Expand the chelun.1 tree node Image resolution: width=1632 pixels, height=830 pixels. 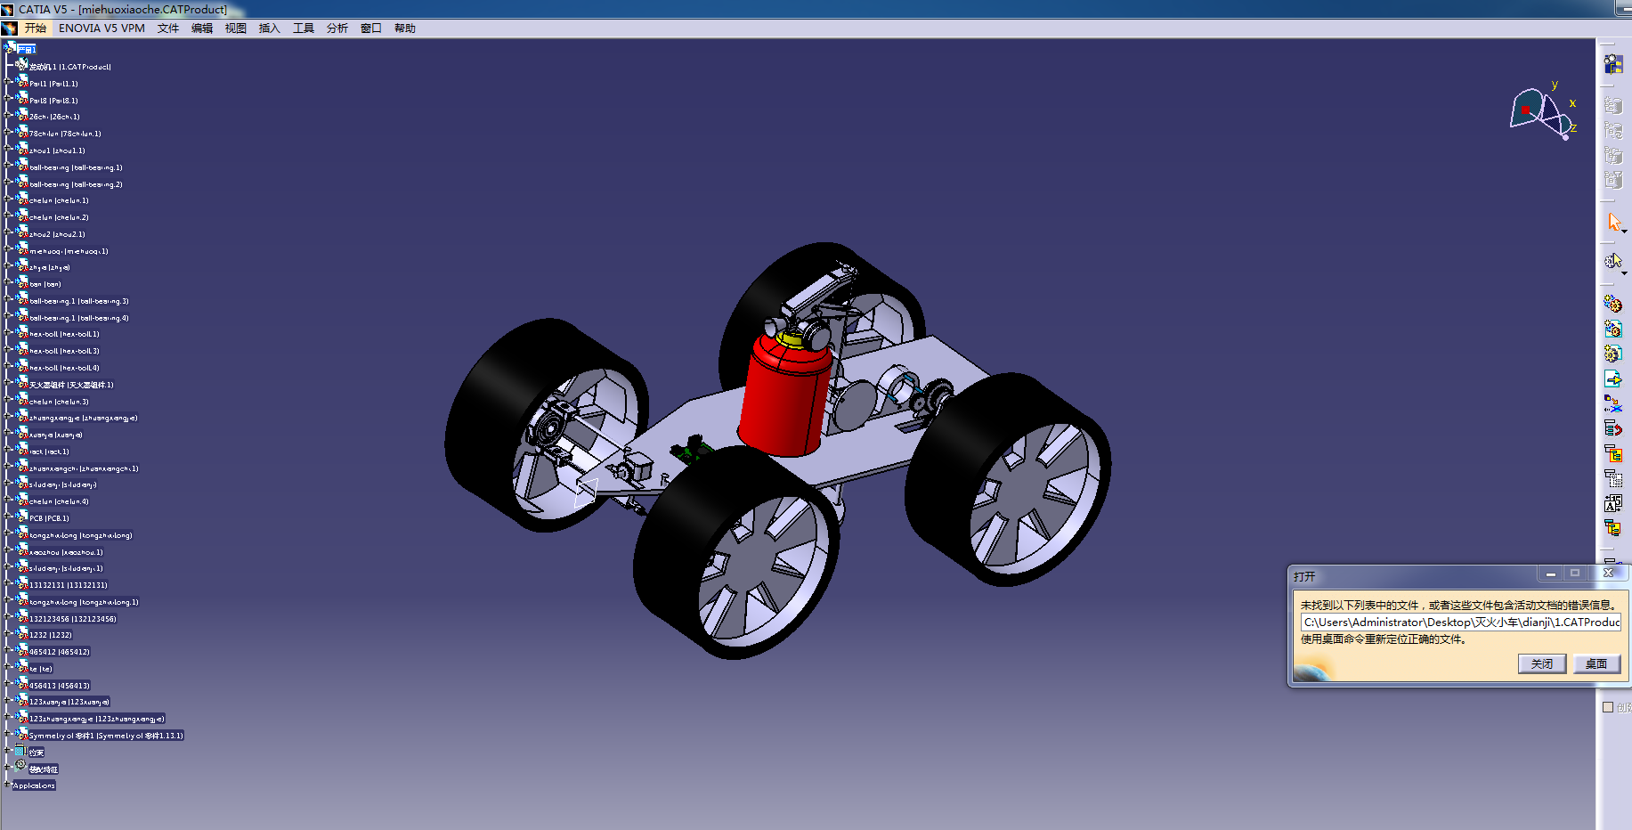click(8, 199)
